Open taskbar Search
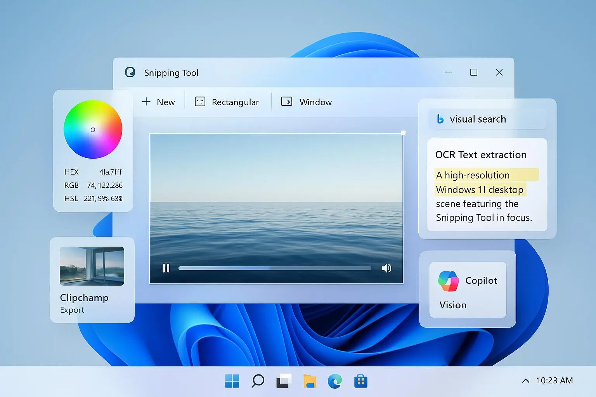Screen dimensions: 596x397 pos(258,381)
